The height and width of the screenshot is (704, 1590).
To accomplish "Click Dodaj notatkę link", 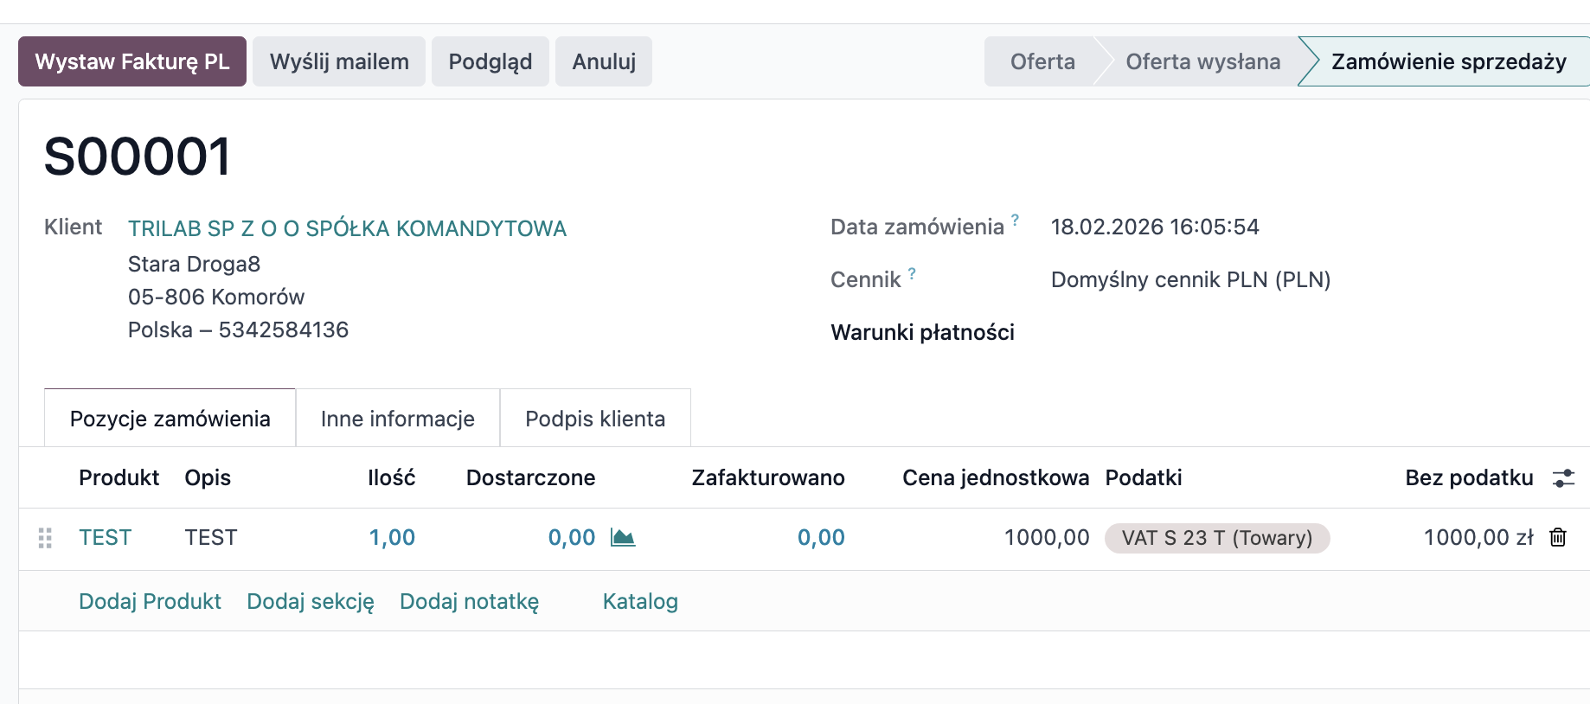I will pos(469,601).
